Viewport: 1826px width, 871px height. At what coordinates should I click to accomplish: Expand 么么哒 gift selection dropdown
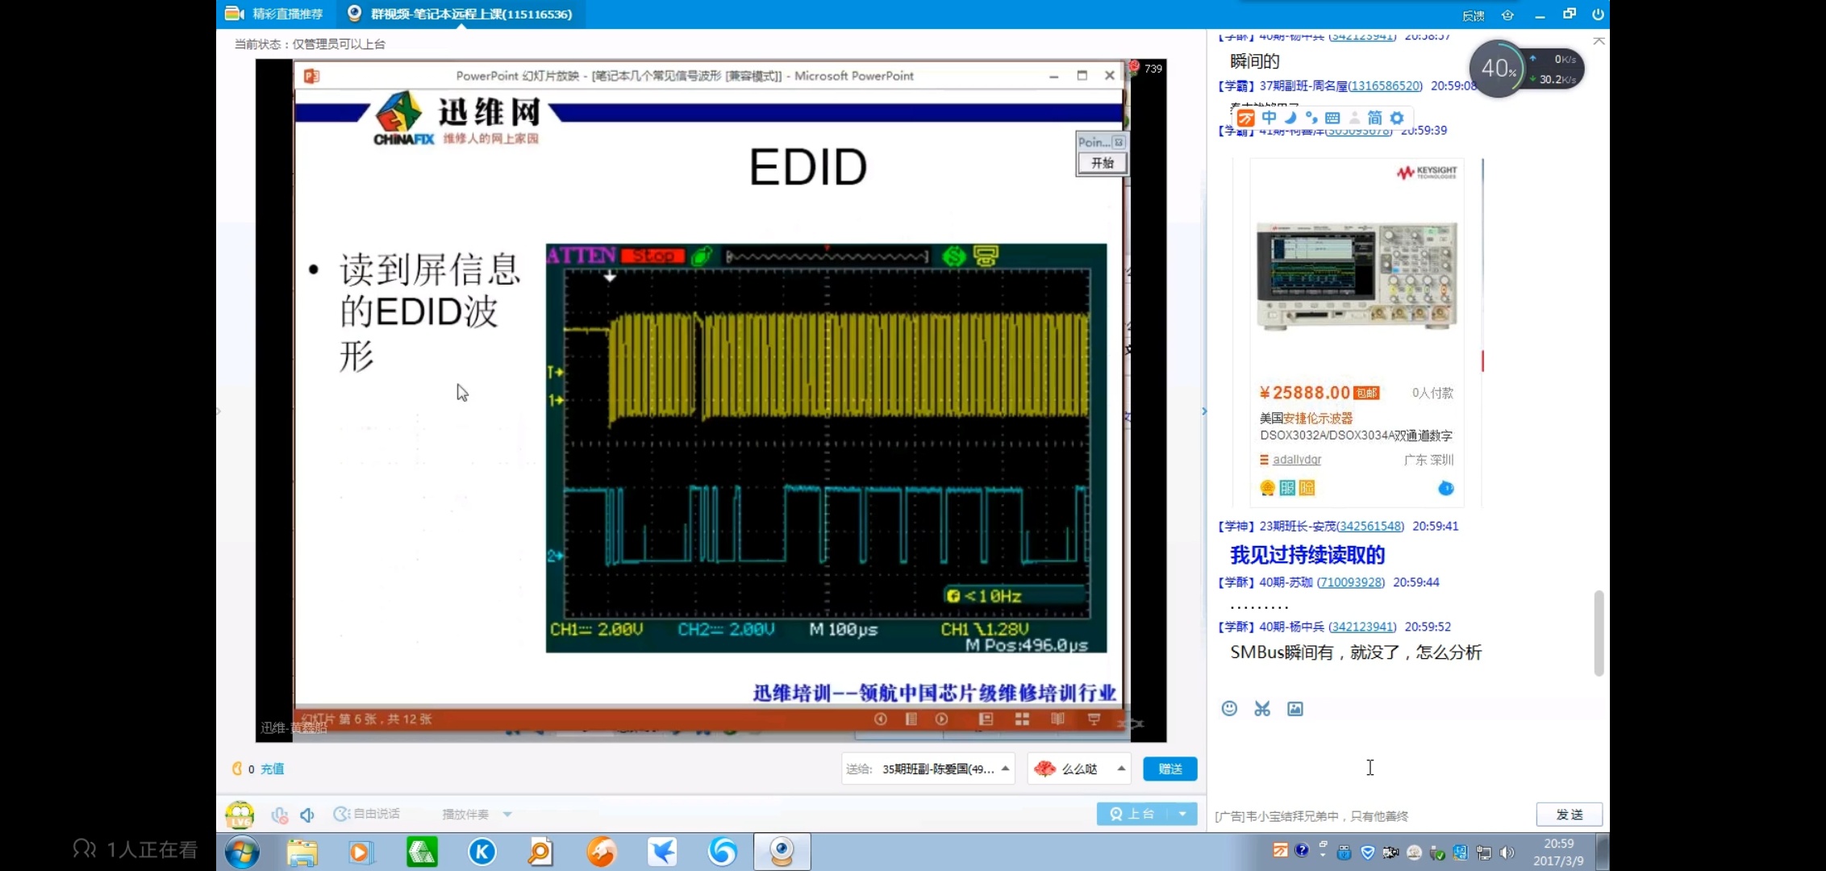click(1121, 769)
